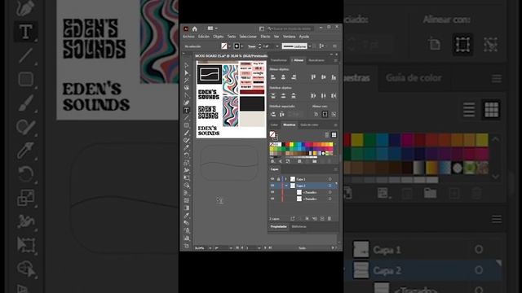Switch to Transformar tab

(279, 60)
